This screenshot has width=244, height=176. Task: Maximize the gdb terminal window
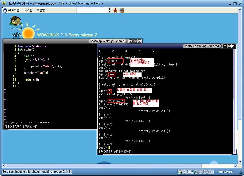229,46
